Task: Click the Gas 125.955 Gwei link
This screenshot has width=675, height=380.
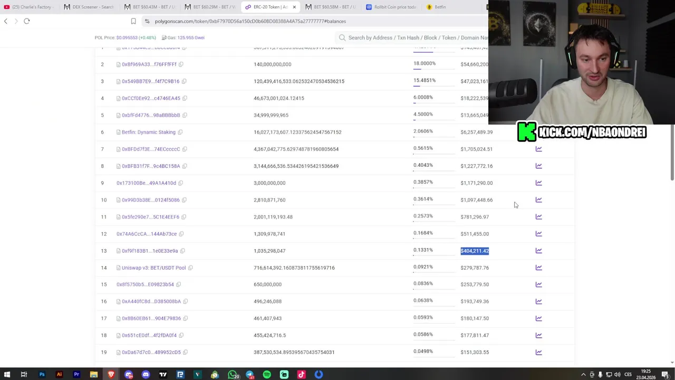Action: 191,37
